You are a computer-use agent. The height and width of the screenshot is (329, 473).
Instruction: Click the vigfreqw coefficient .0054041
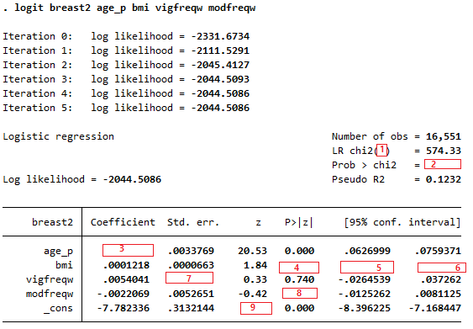pyautogui.click(x=126, y=279)
